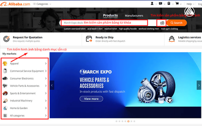Click the Request for Quotation target icon
202x126 pixels.
tap(7, 39)
